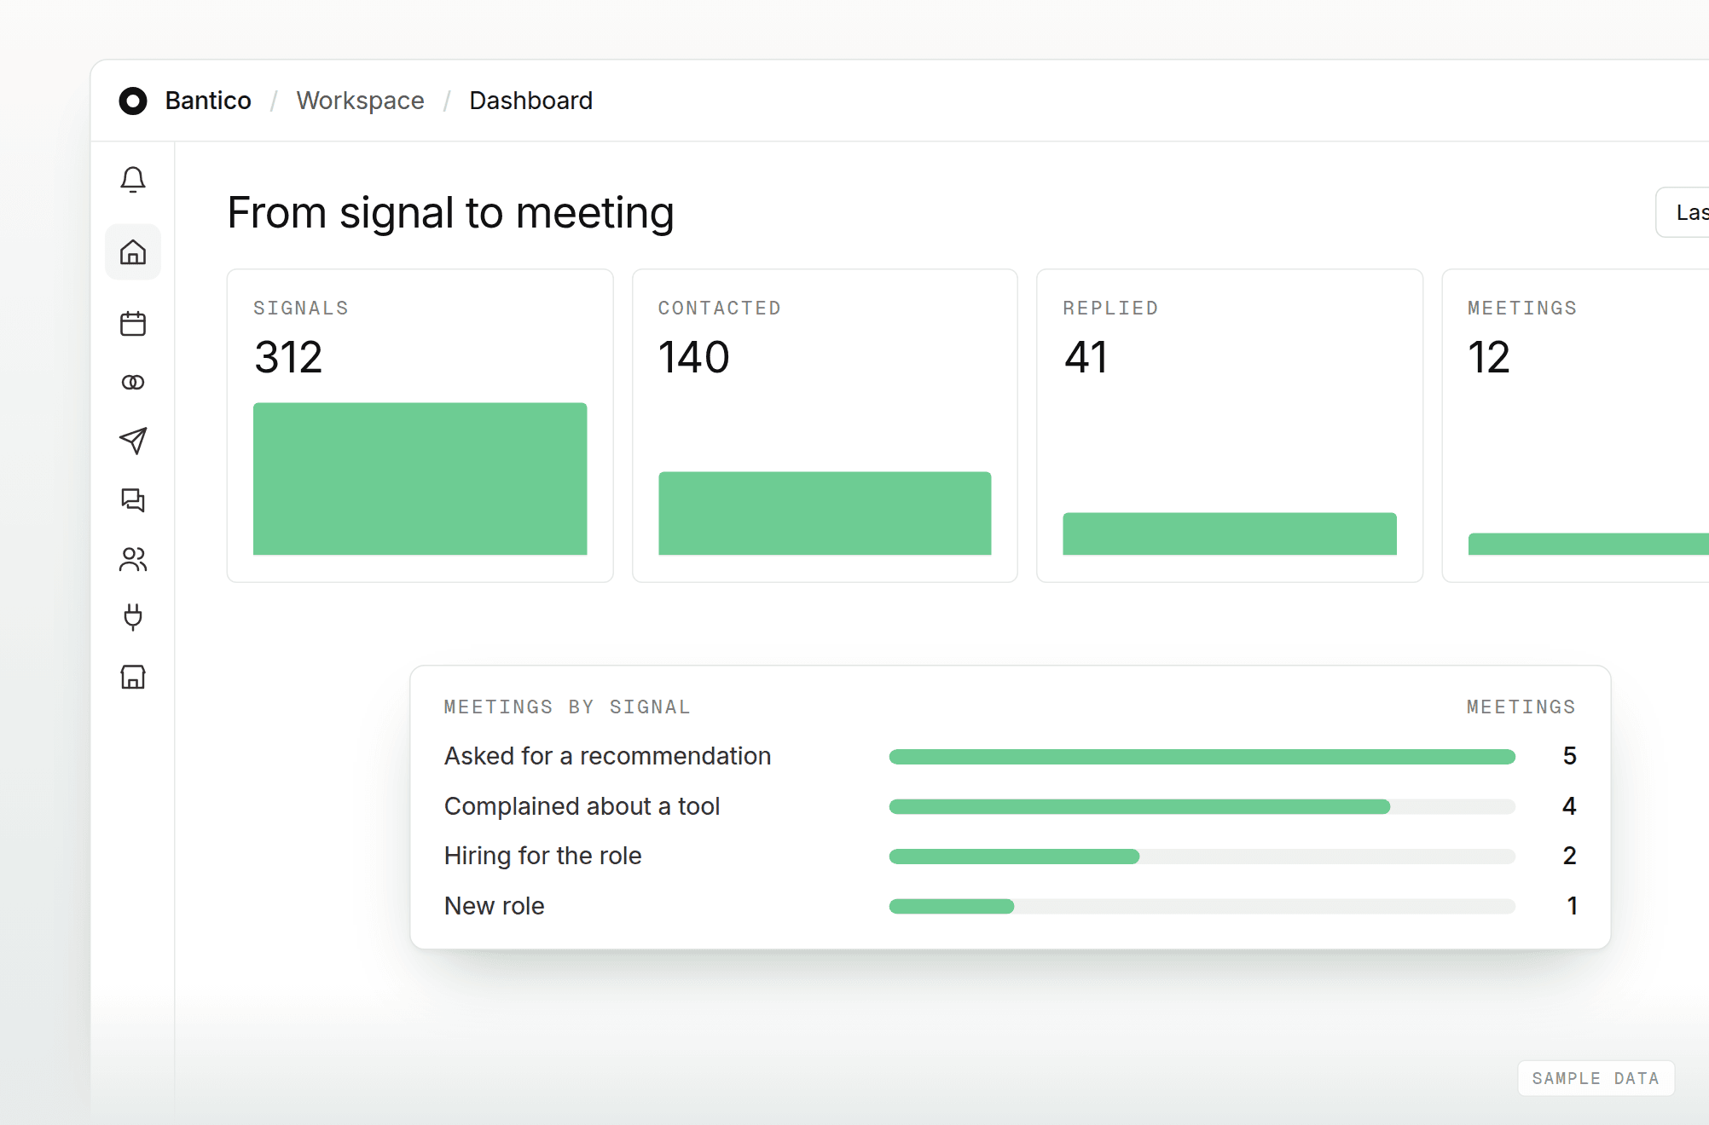The height and width of the screenshot is (1125, 1709).
Task: Click the Signals green bar
Action: point(420,479)
